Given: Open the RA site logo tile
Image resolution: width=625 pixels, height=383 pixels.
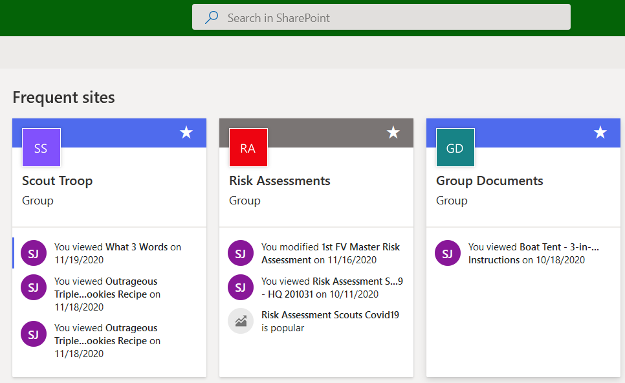Looking at the screenshot, I should [248, 148].
